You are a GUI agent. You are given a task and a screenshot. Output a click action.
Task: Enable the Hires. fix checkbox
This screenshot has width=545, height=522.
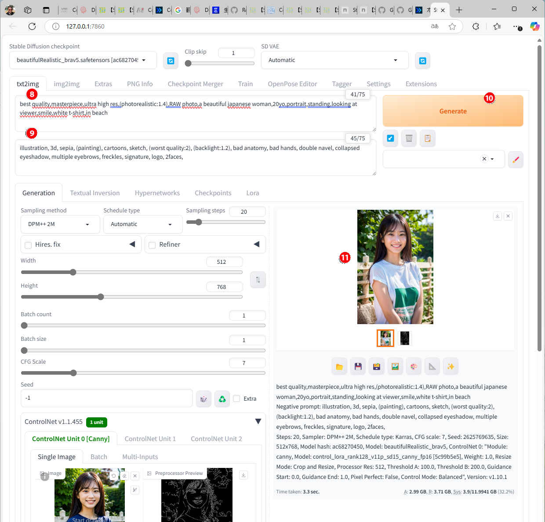(x=28, y=245)
